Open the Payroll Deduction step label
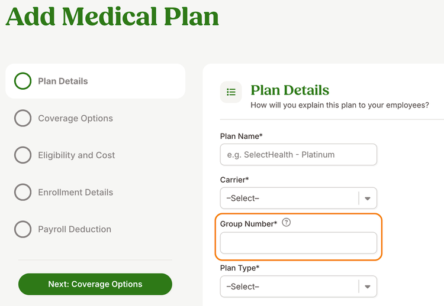The width and height of the screenshot is (444, 306). [x=75, y=229]
